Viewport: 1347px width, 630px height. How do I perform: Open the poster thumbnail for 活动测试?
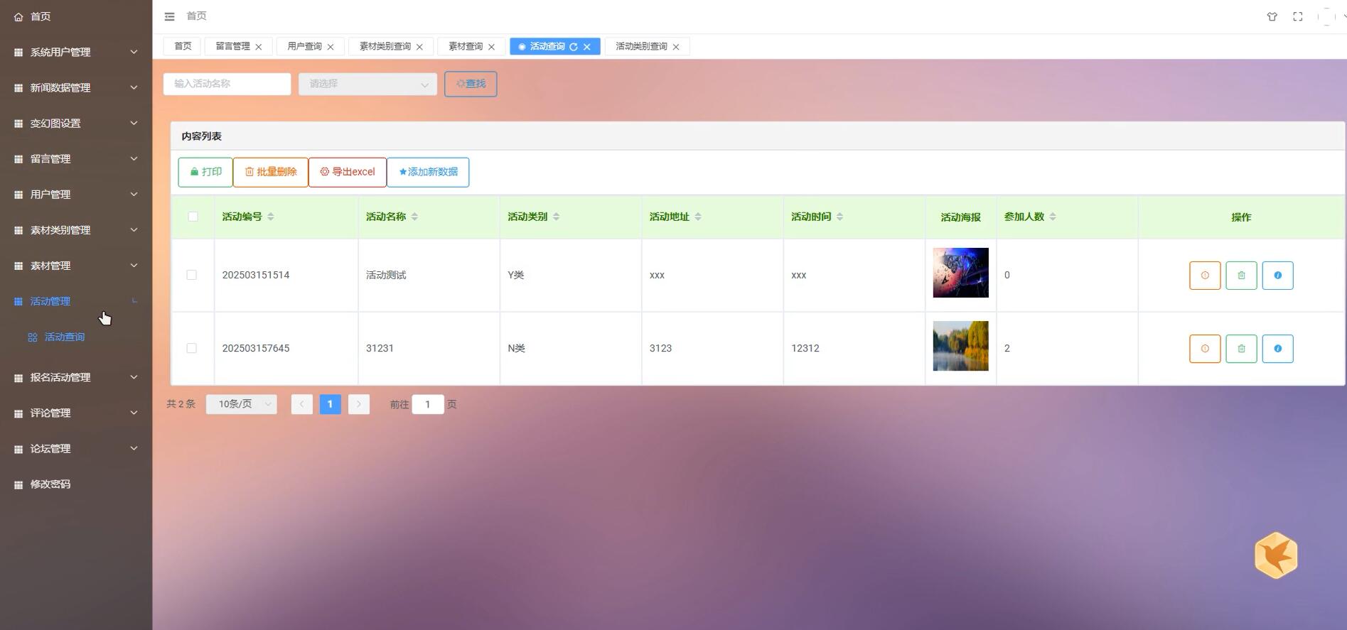tap(960, 273)
